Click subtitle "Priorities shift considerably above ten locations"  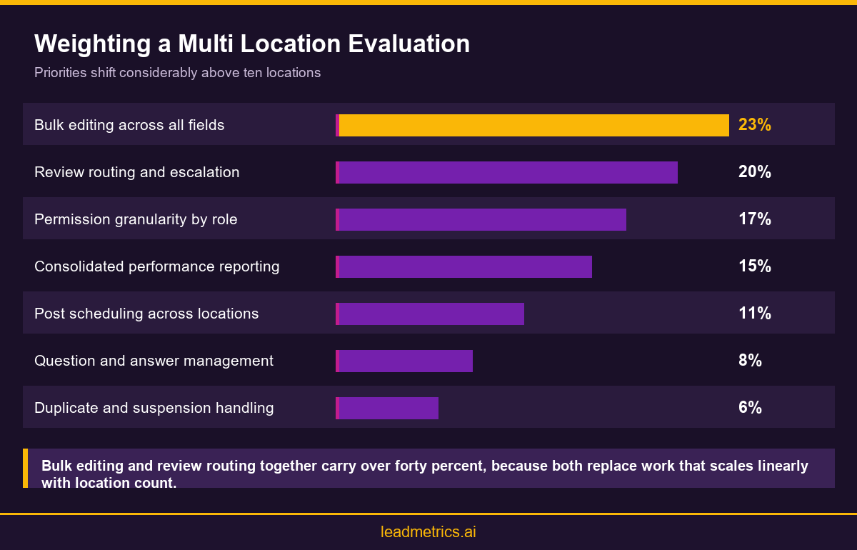tap(177, 73)
